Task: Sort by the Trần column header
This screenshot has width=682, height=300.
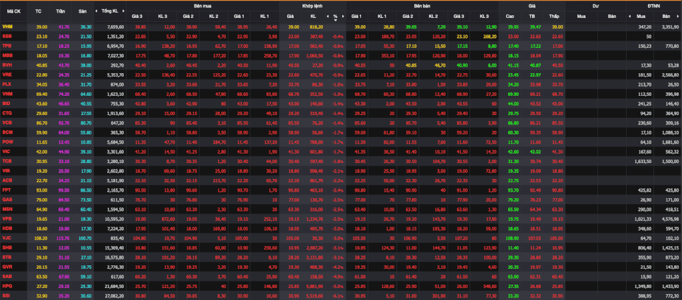Action: [61, 11]
